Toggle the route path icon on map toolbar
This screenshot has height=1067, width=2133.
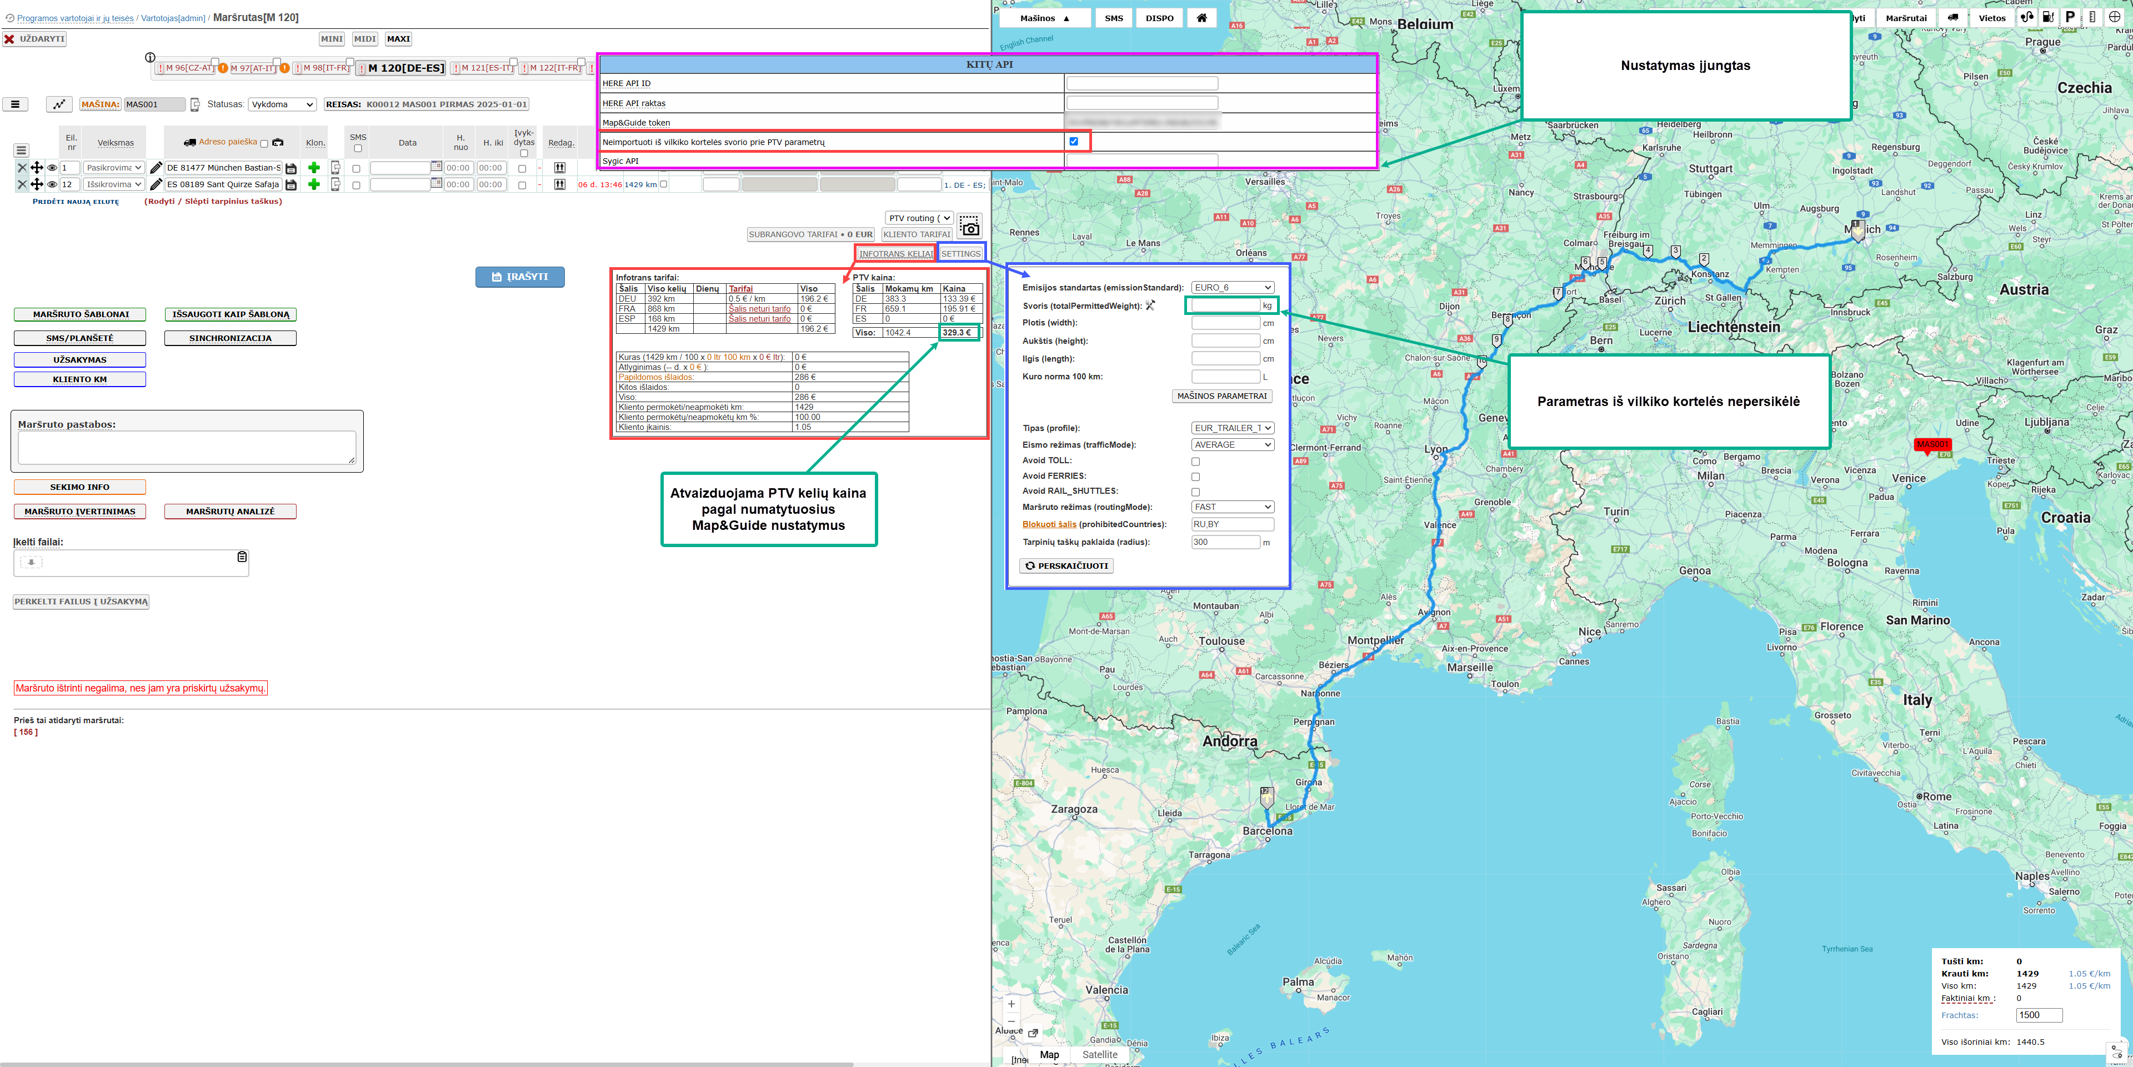2026,17
